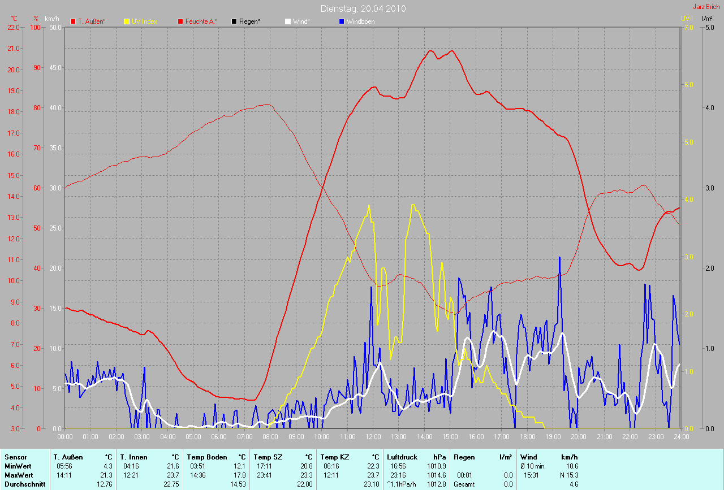The height and width of the screenshot is (490, 724).
Task: Click the 12:00 time axis label
Action: point(373,437)
